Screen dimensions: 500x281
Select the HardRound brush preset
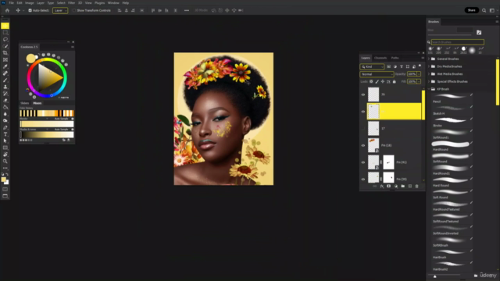[x=452, y=146]
